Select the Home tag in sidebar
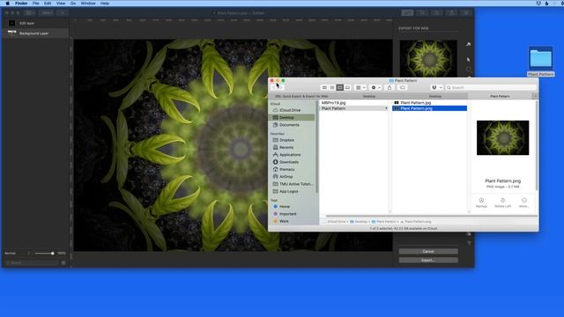Image resolution: width=564 pixels, height=317 pixels. click(285, 206)
